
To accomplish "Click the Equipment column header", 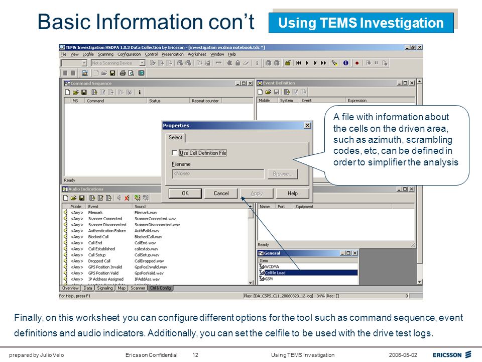I will (342, 207).
